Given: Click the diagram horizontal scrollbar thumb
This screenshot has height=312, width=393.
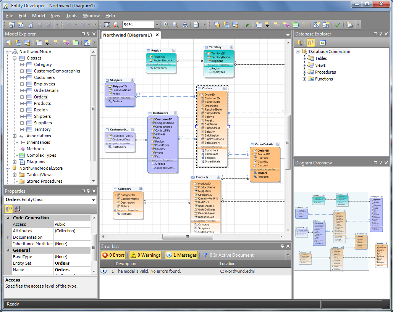Looking at the screenshot, I should (x=187, y=236).
